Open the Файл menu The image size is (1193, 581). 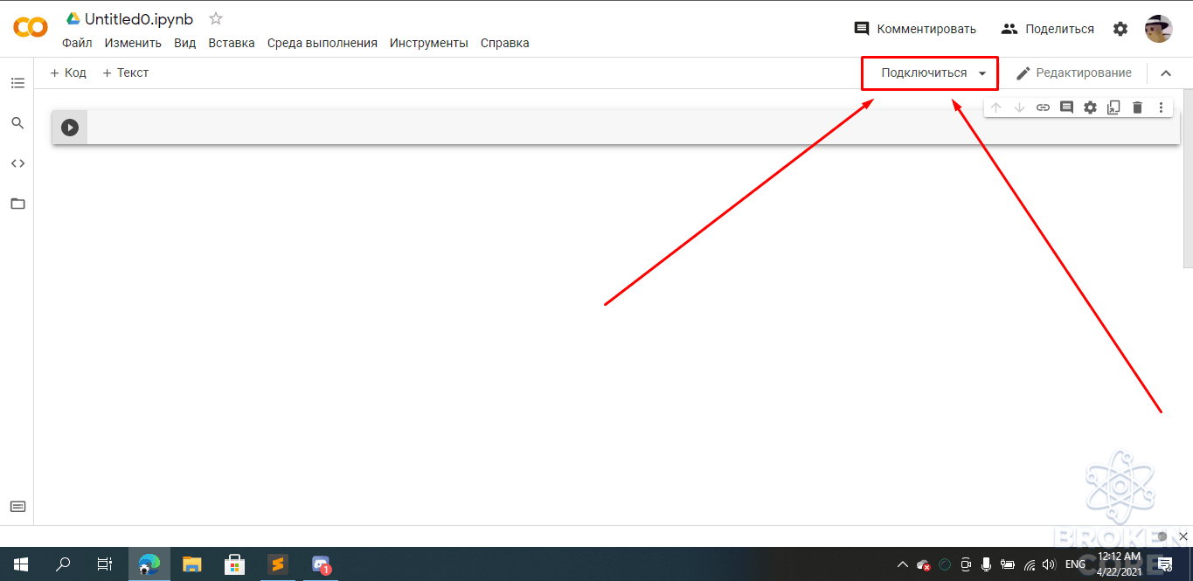click(x=77, y=43)
